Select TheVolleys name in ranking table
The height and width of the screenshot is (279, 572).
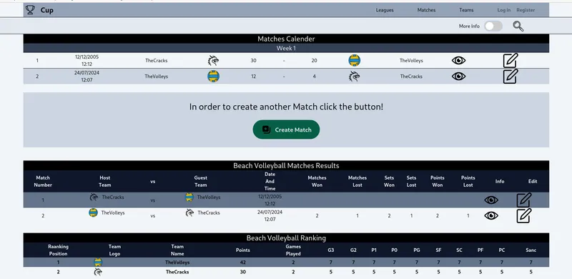[x=177, y=263]
